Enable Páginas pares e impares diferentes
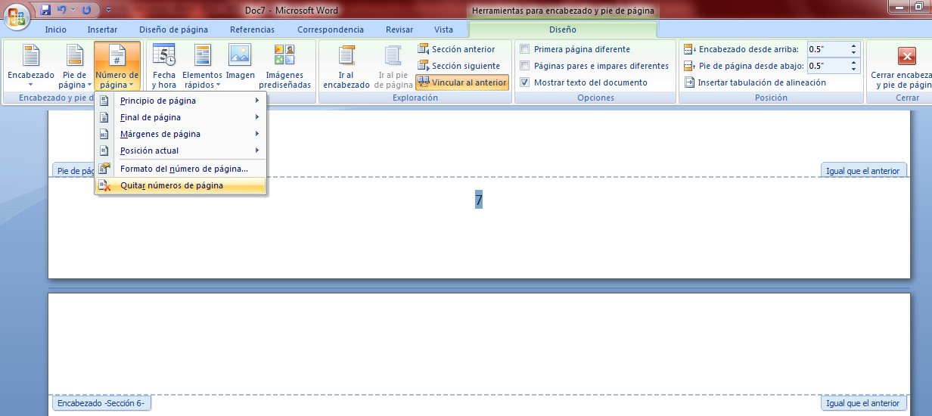932x416 pixels. 525,66
